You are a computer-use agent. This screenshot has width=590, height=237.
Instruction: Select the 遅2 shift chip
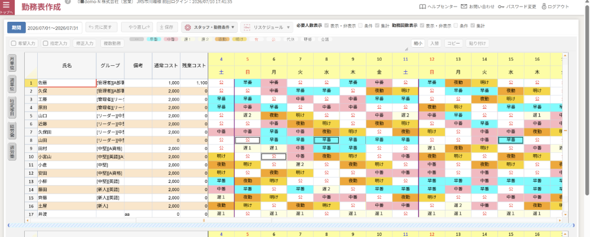[x=205, y=39]
